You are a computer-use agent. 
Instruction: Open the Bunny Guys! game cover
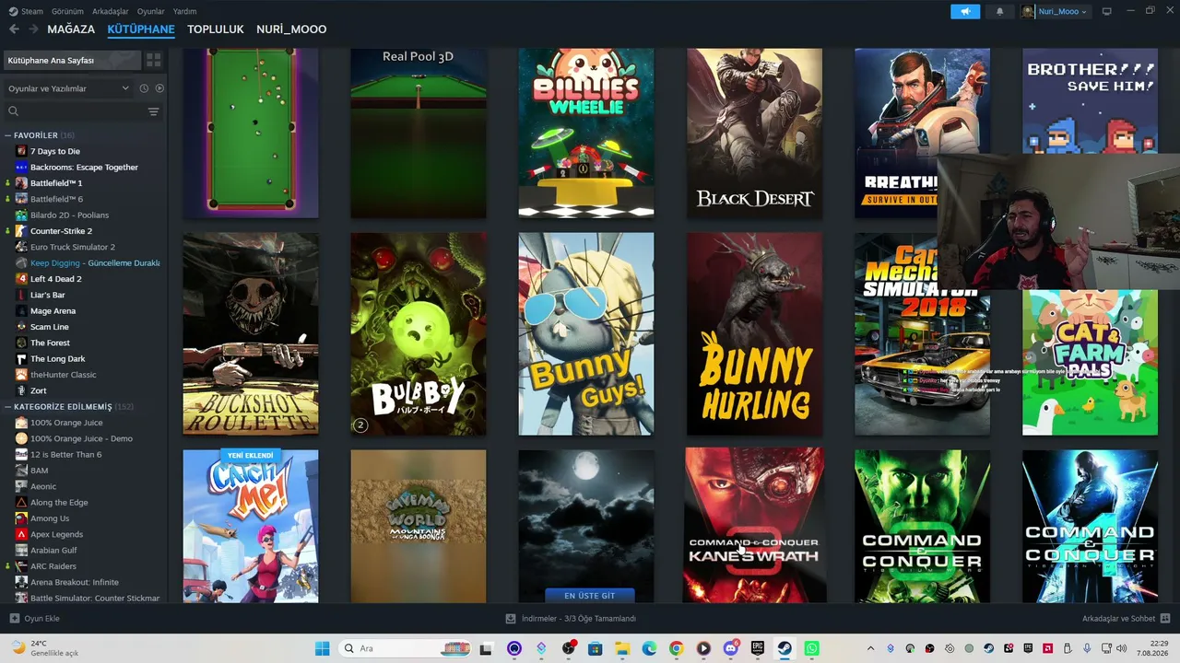(x=586, y=333)
